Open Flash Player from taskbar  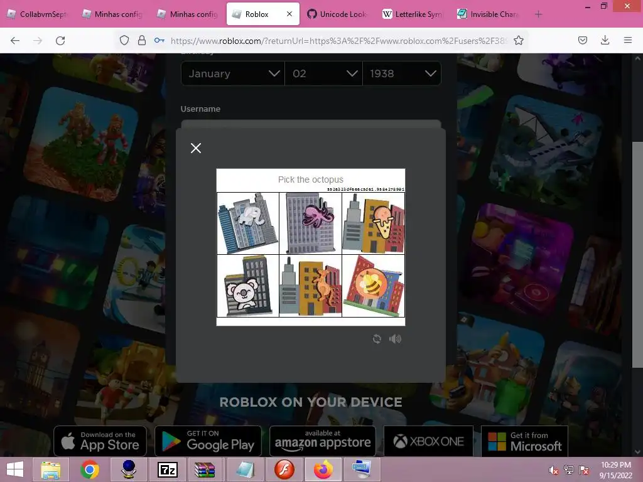pos(284,469)
